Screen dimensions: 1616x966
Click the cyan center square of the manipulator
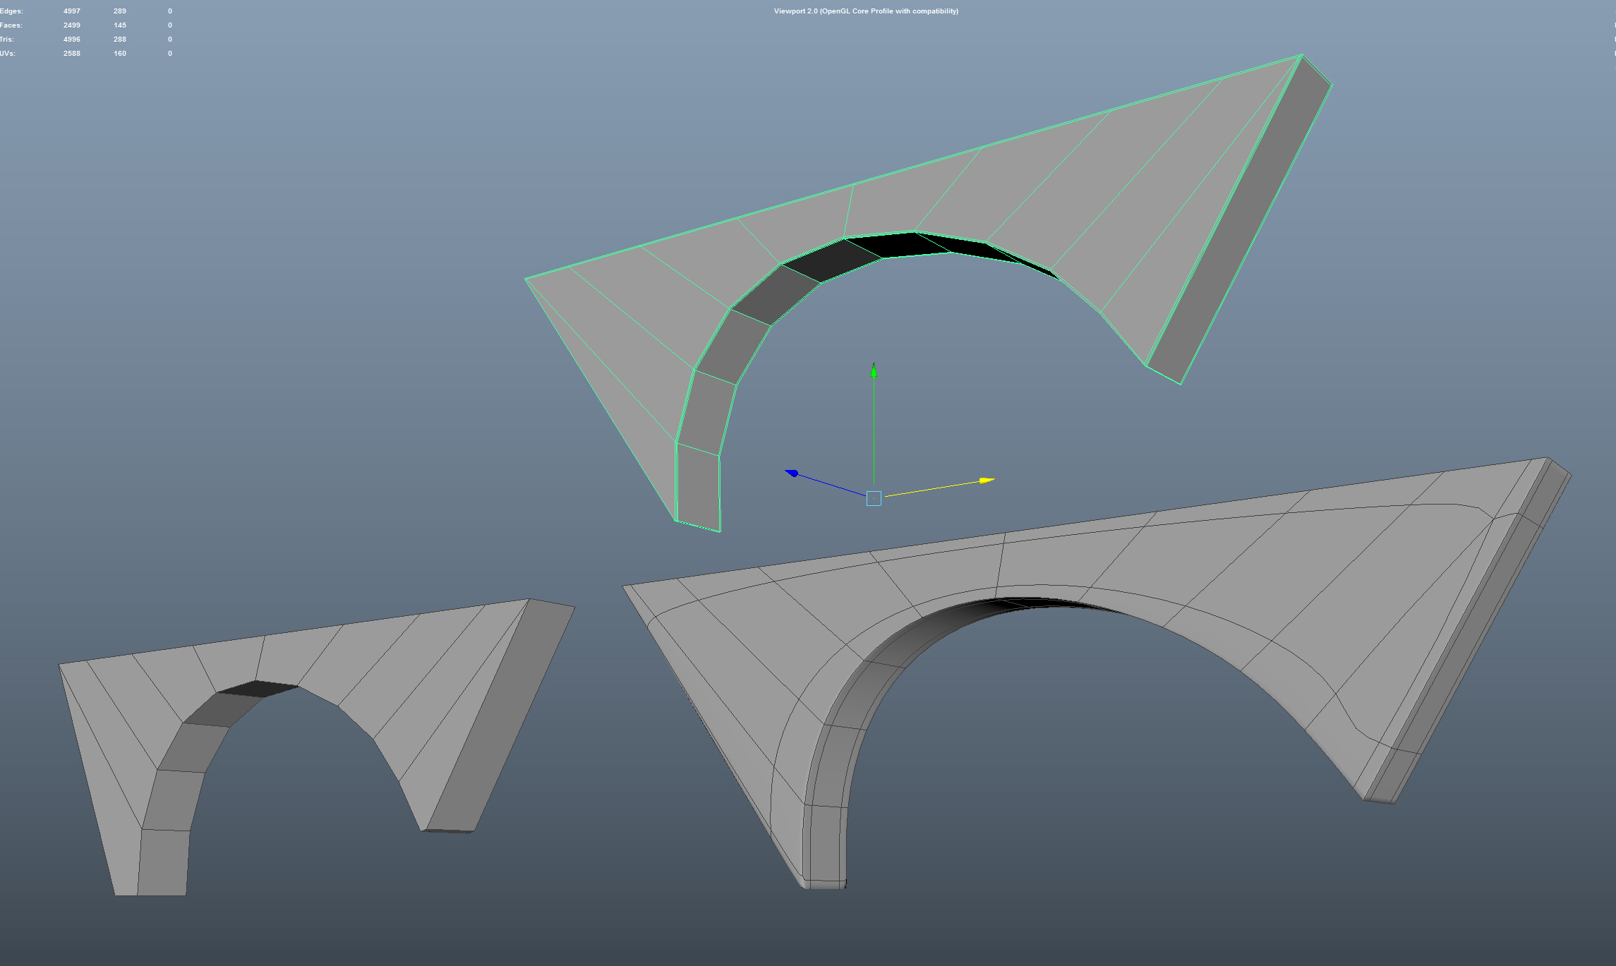(x=874, y=497)
